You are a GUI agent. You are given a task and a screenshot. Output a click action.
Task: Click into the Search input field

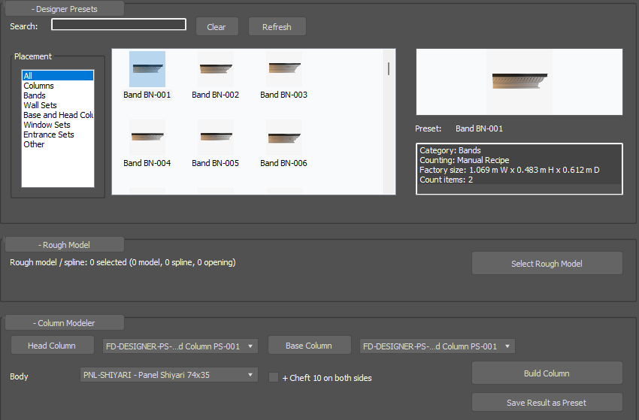click(119, 25)
